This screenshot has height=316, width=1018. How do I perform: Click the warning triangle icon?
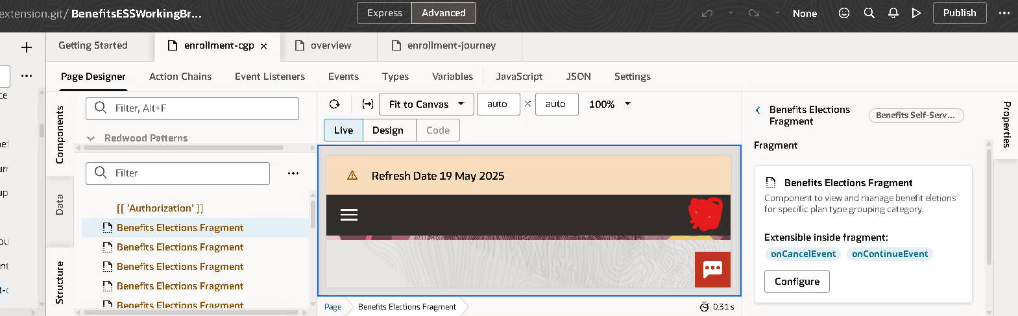coord(352,175)
